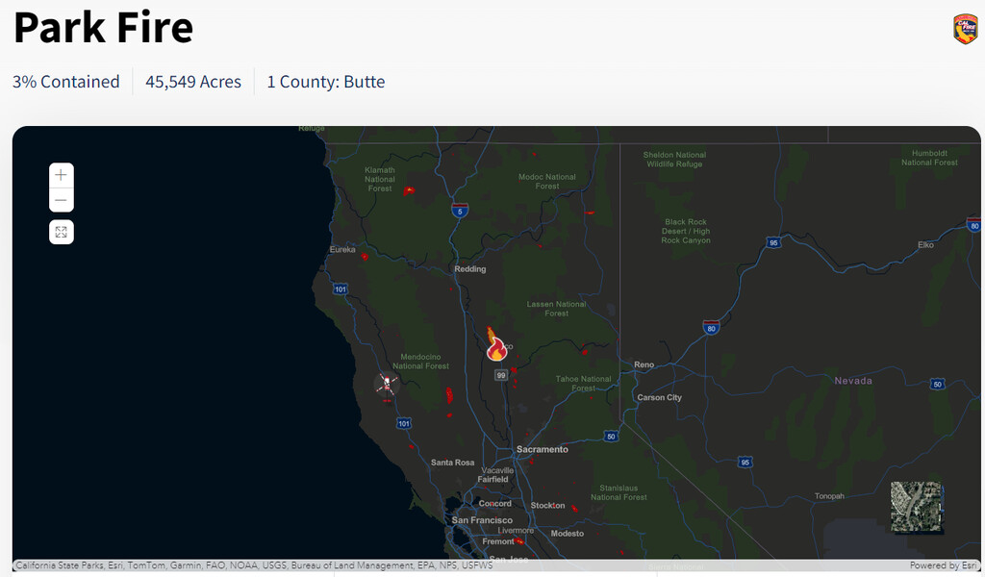Viewport: 985px width, 577px height.
Task: Click the Route 50 shield in Nevada
Action: (x=937, y=385)
